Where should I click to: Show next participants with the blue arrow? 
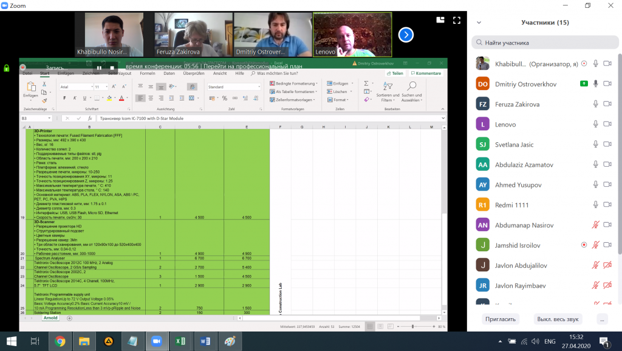(406, 35)
